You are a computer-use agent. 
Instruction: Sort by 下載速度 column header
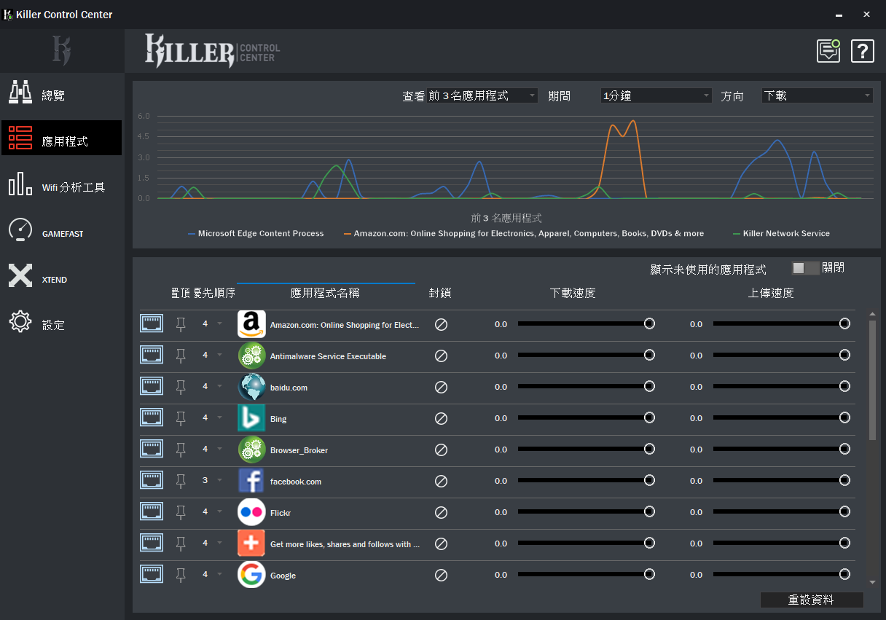[573, 293]
